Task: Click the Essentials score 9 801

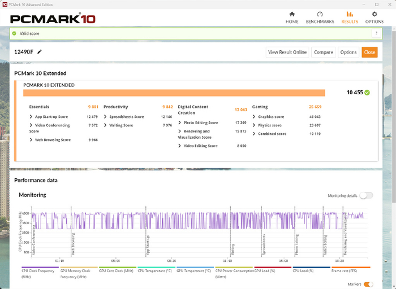Action: click(93, 107)
